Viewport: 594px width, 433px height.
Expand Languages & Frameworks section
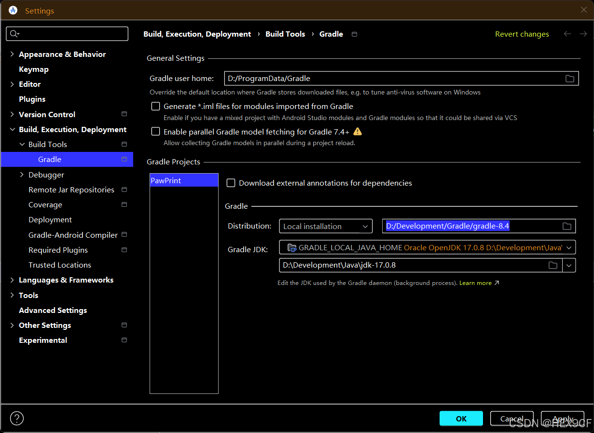tap(12, 280)
